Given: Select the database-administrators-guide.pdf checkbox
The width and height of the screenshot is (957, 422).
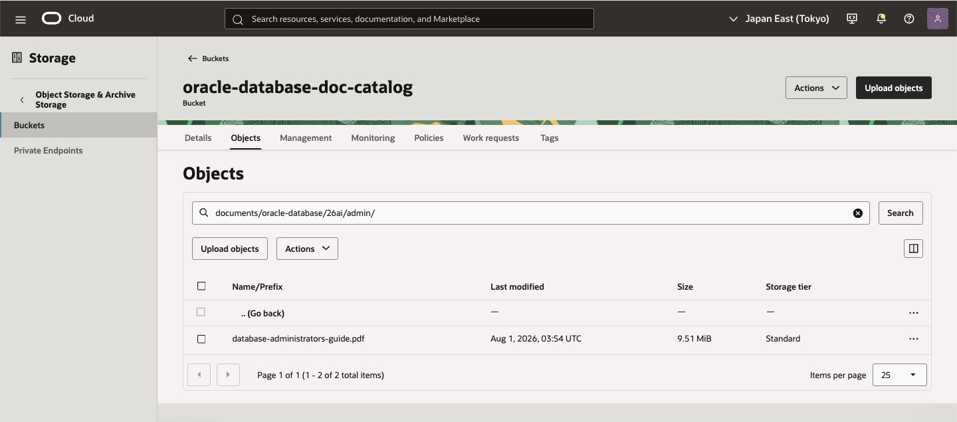Looking at the screenshot, I should [201, 339].
